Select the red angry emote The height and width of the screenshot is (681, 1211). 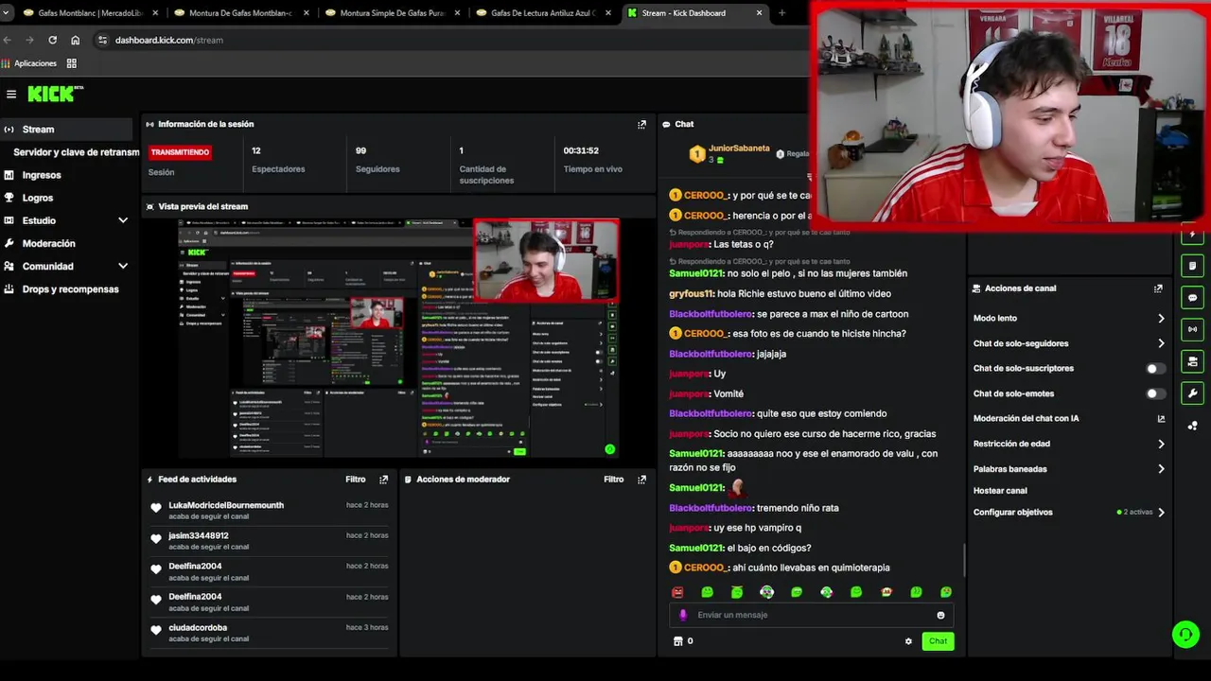click(677, 592)
